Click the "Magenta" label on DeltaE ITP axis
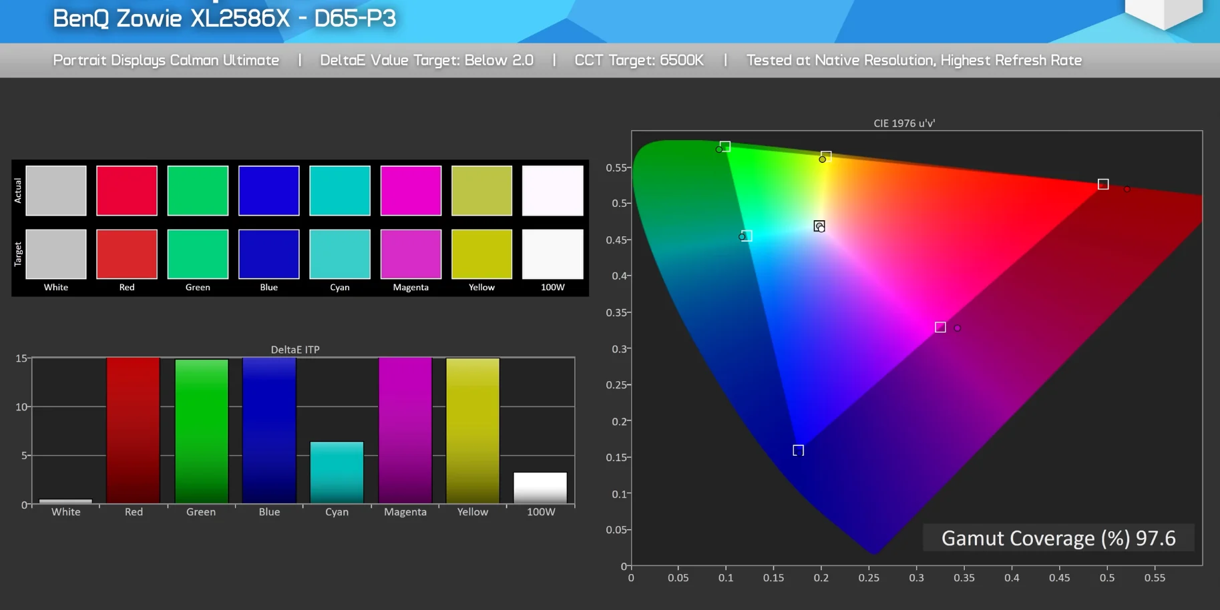Viewport: 1220px width, 610px height. point(405,512)
